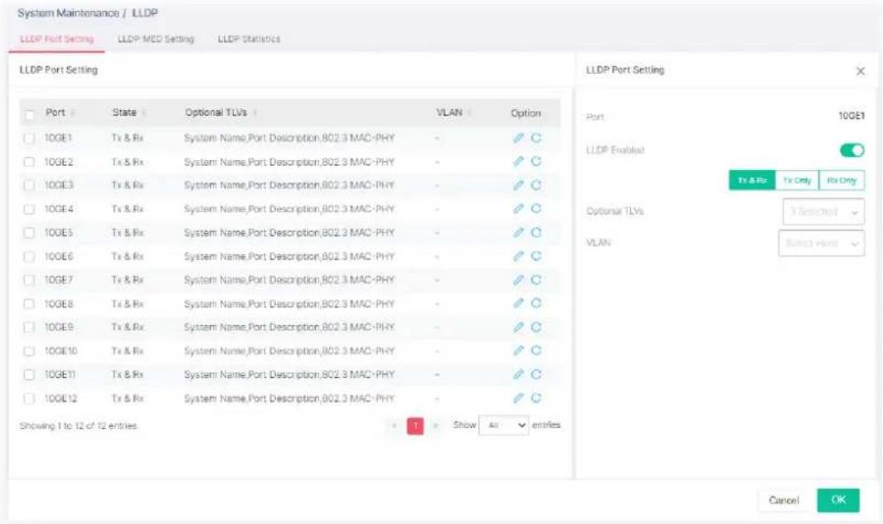This screenshot has height=524, width=883.
Task: Click pencil icon on 10GE6 row
Action: pyautogui.click(x=519, y=256)
